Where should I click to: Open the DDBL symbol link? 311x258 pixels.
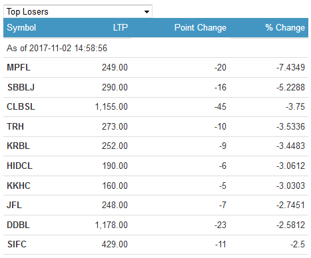tap(18, 225)
